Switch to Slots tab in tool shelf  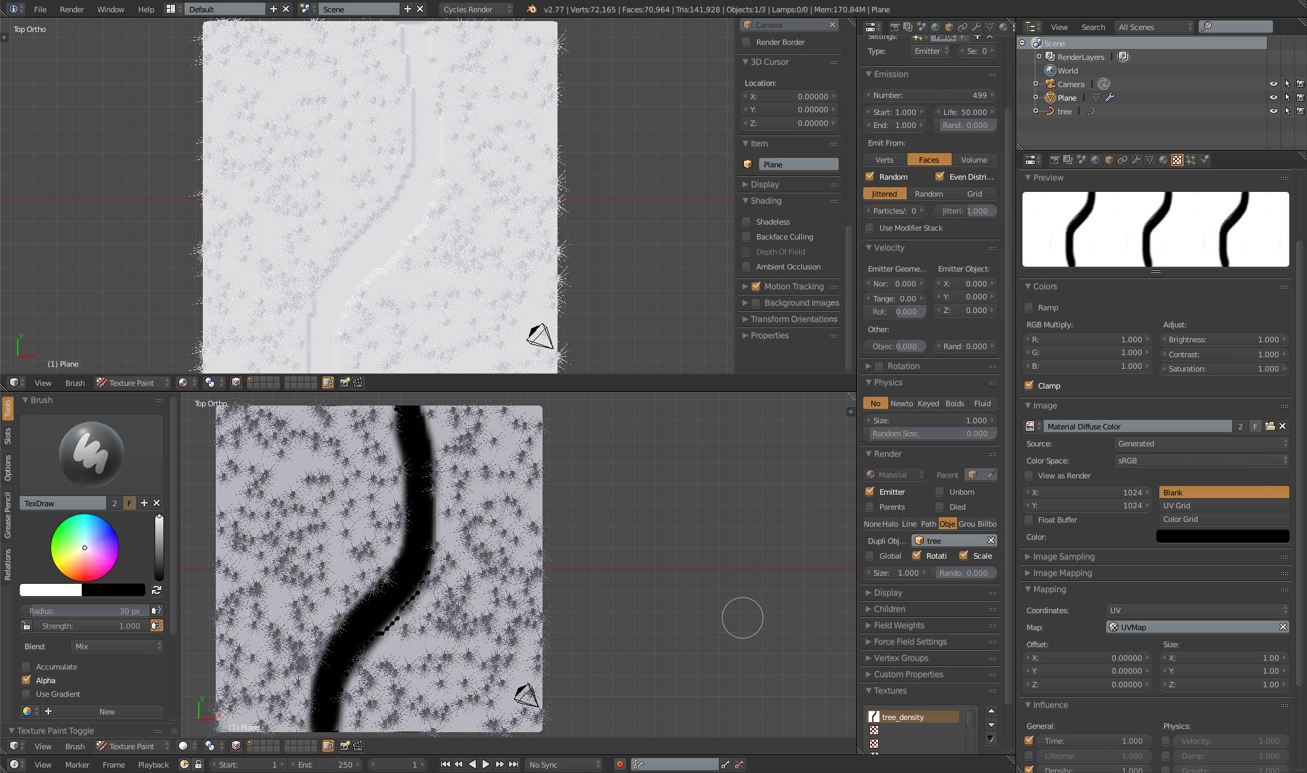[x=7, y=435]
